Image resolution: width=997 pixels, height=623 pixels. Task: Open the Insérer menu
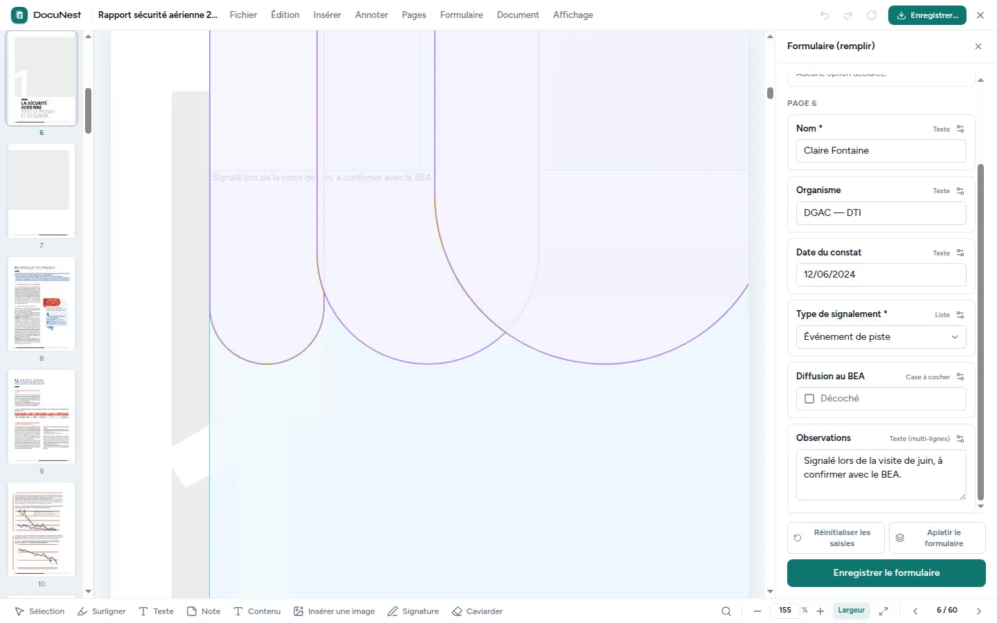327,15
